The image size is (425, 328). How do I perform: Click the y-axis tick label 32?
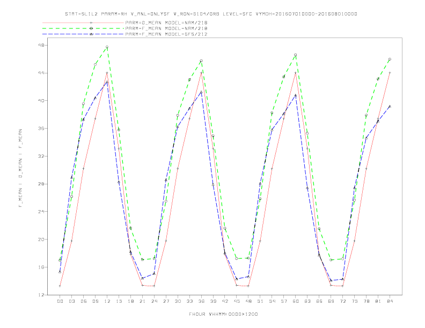(x=41, y=156)
